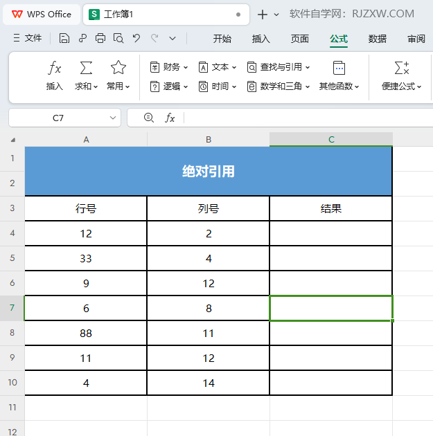Click the Redo arrow
This screenshot has width=433, height=436.
pyautogui.click(x=154, y=38)
